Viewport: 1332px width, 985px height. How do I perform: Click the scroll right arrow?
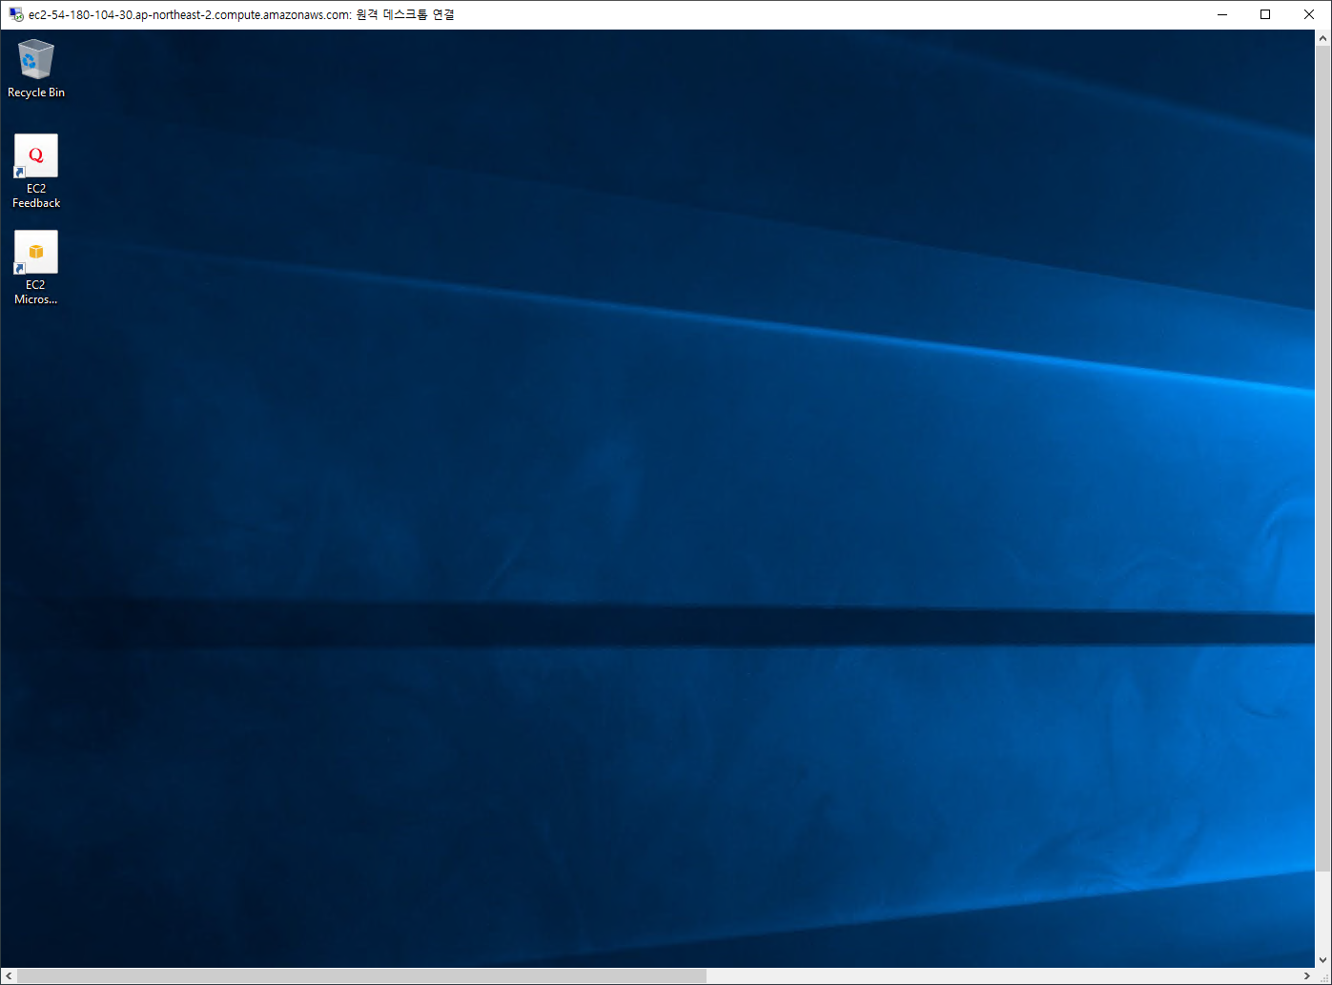1306,975
